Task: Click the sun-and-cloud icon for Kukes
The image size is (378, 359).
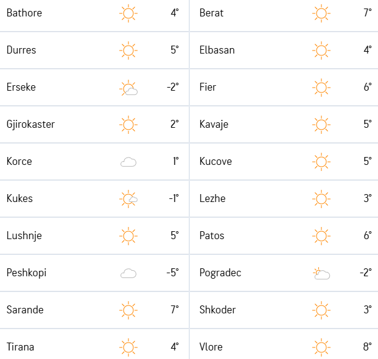Action: pyautogui.click(x=128, y=199)
